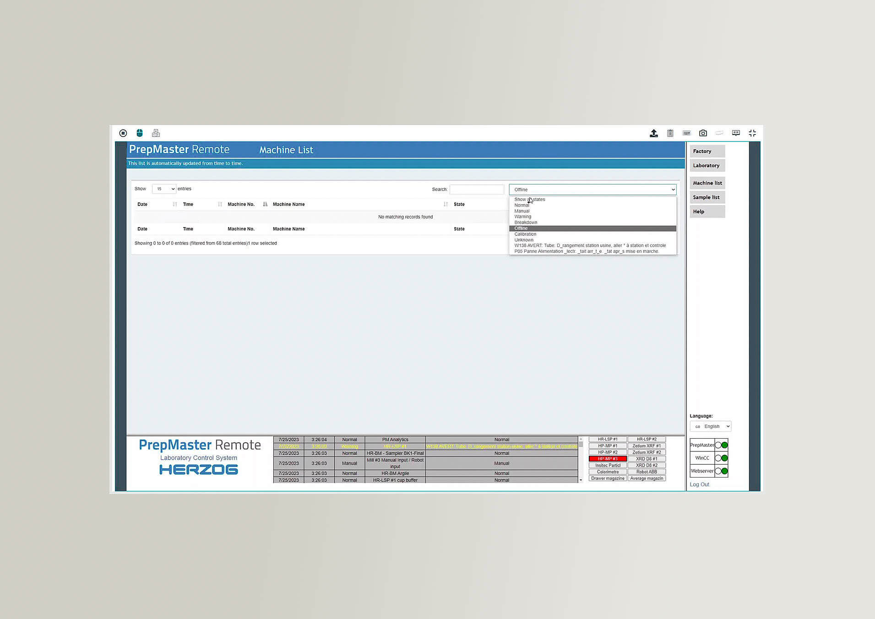The image size is (875, 619).
Task: Select the highlighted 'Offline' option
Action: pyautogui.click(x=592, y=228)
